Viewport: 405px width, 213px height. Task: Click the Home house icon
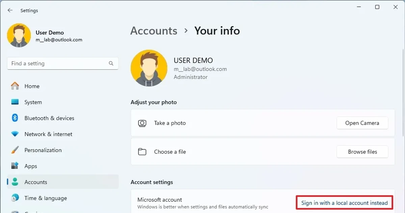click(15, 86)
